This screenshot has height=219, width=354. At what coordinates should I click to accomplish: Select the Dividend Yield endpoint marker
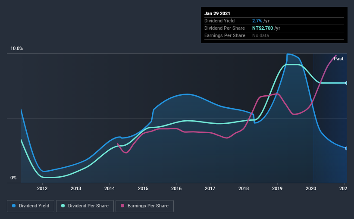(347, 148)
